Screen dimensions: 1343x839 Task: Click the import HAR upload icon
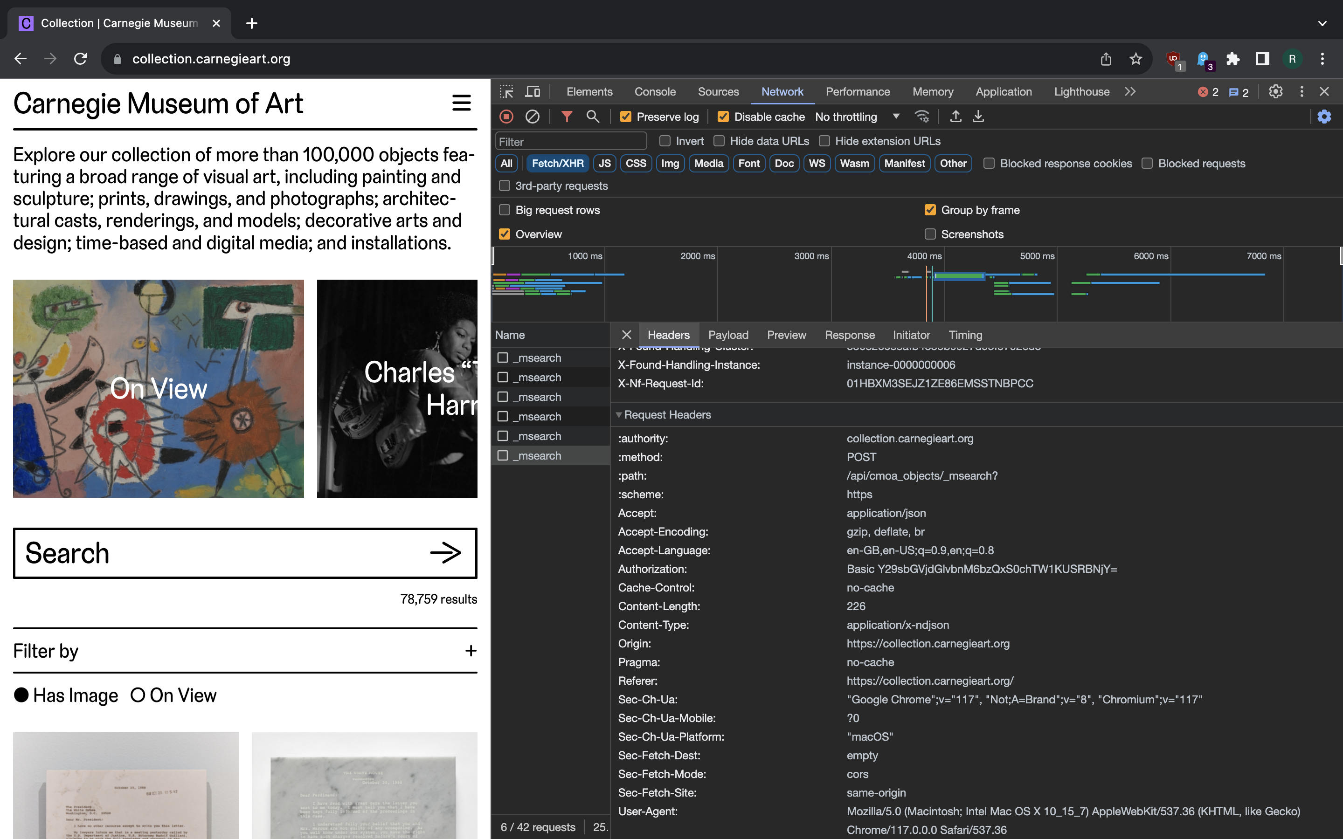point(955,117)
